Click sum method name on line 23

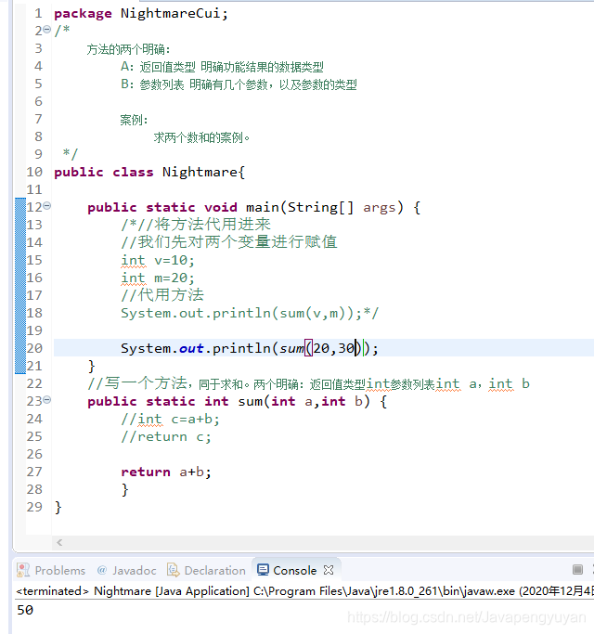click(250, 401)
